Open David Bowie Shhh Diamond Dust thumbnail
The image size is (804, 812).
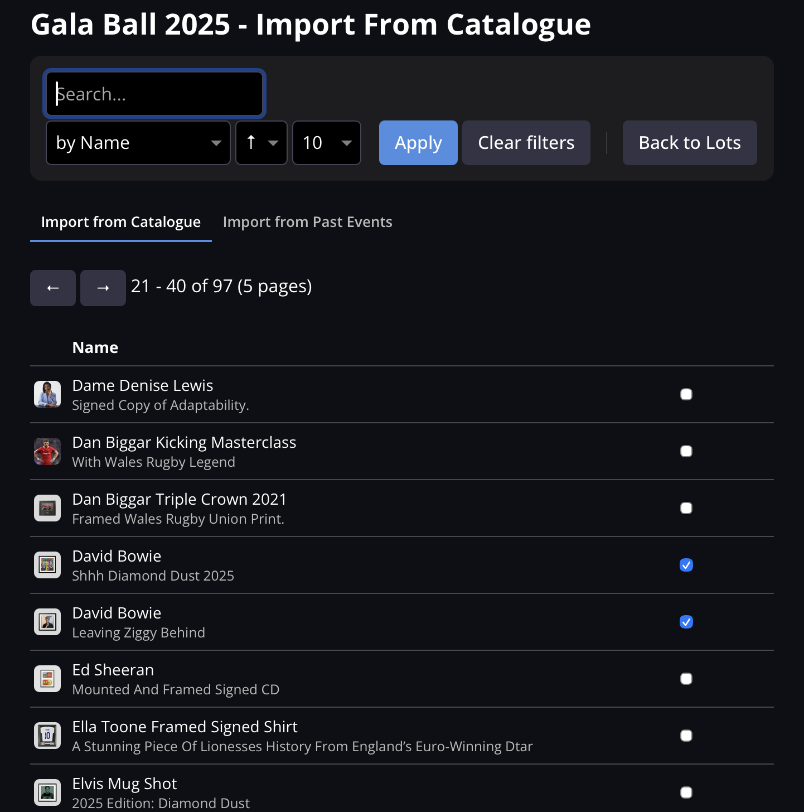tap(47, 565)
